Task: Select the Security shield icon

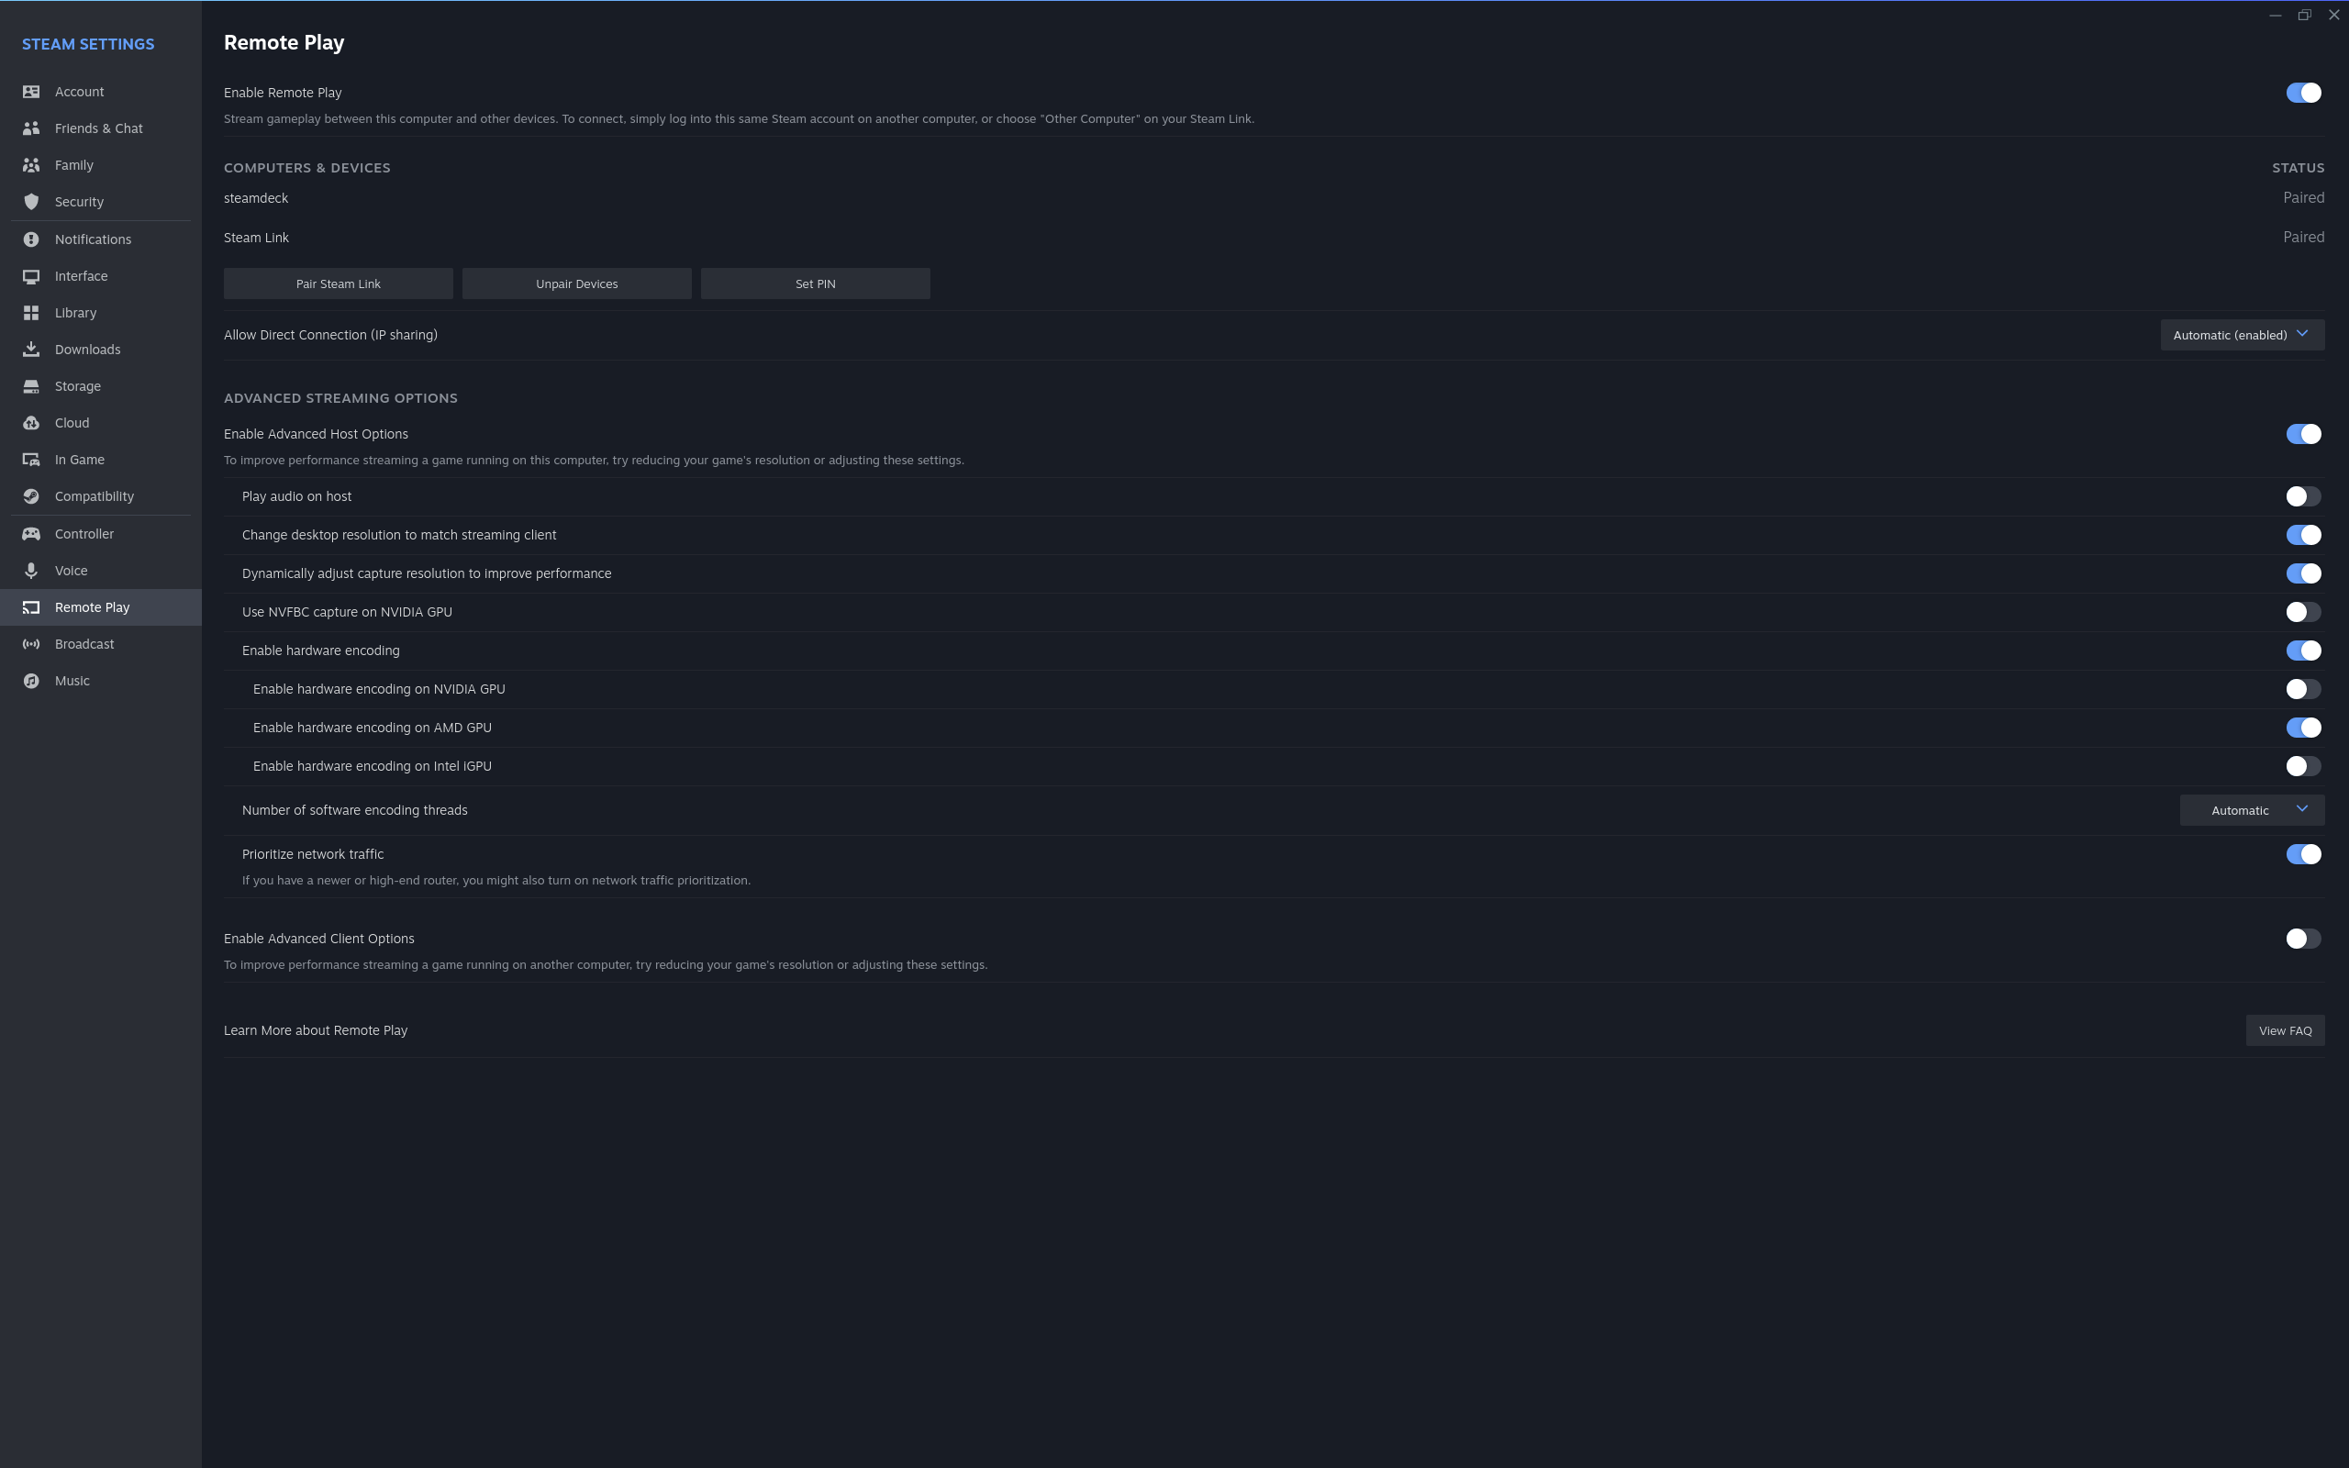Action: [31, 202]
